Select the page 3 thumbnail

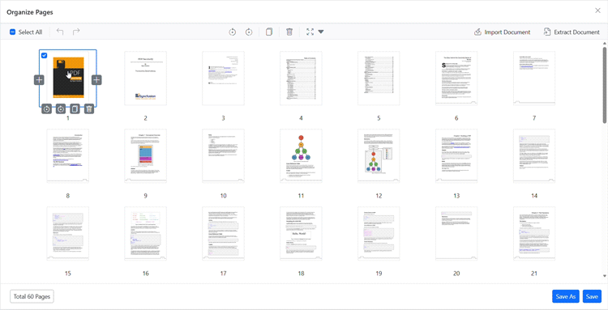[224, 79]
